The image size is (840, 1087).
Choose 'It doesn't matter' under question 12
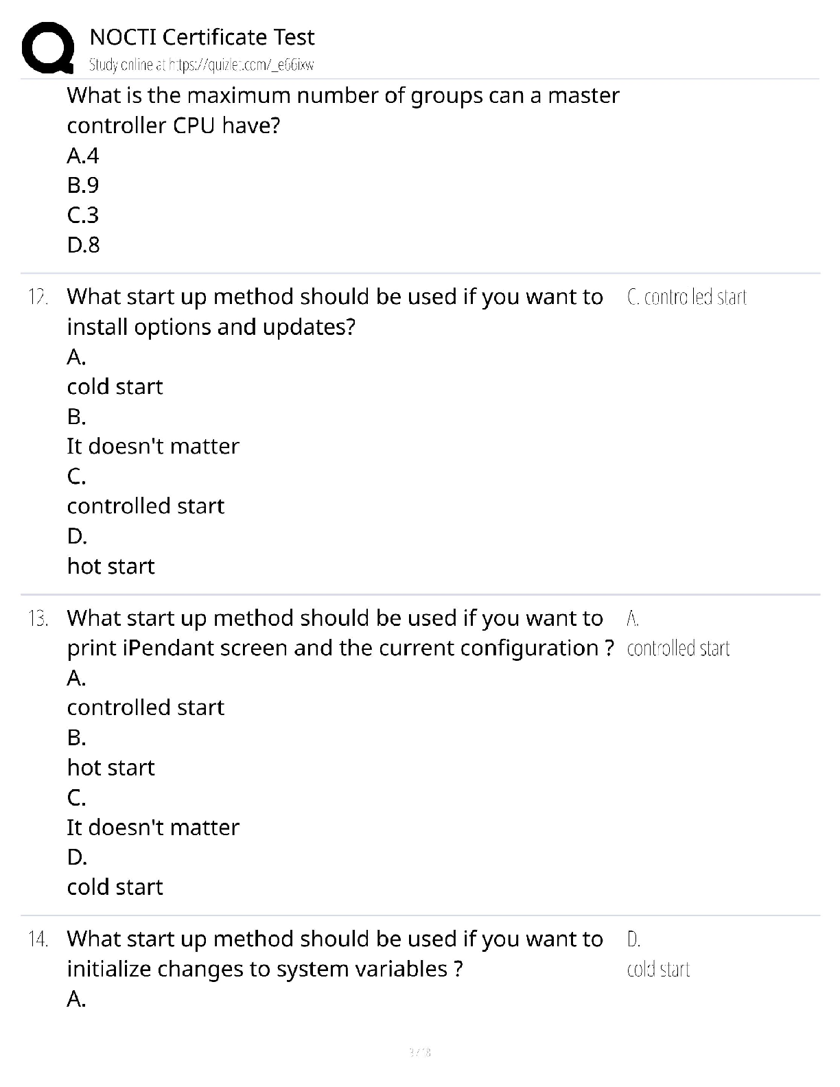(x=152, y=446)
